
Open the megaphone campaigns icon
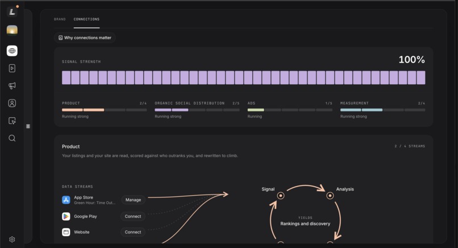point(12,86)
